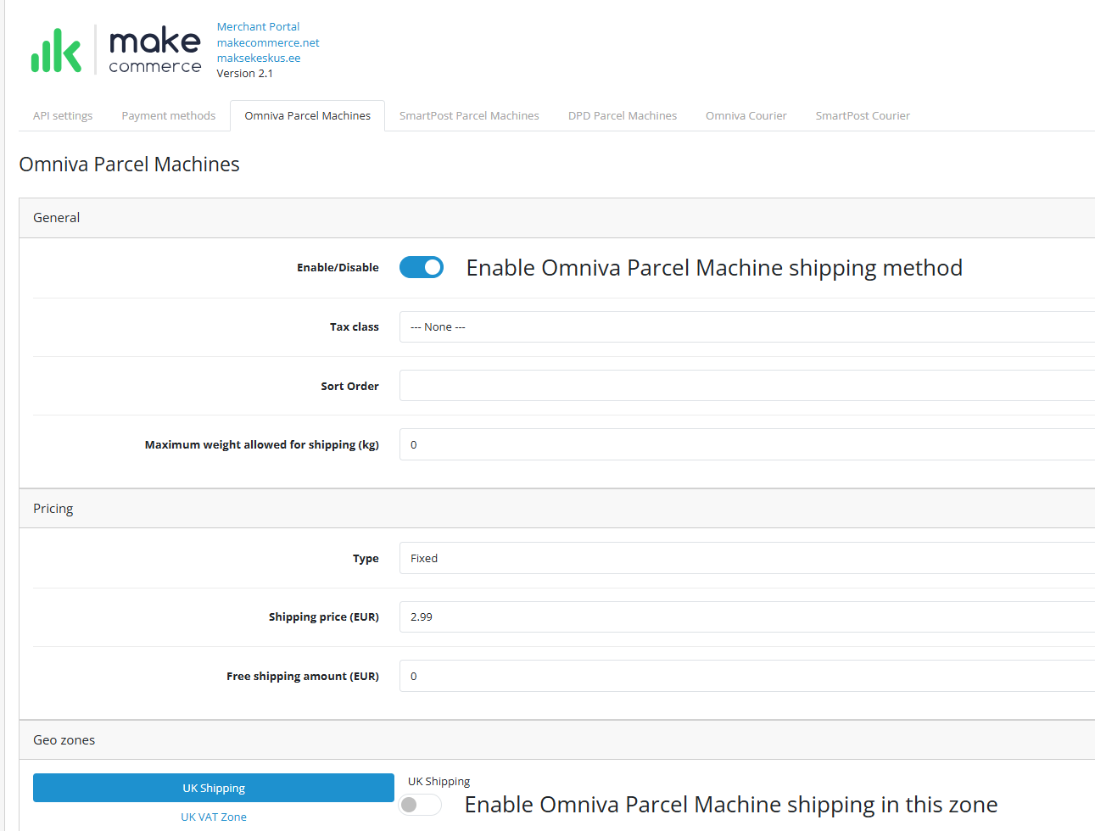
Task: Open the SmartPost Parcel Machines tab
Action: point(469,115)
